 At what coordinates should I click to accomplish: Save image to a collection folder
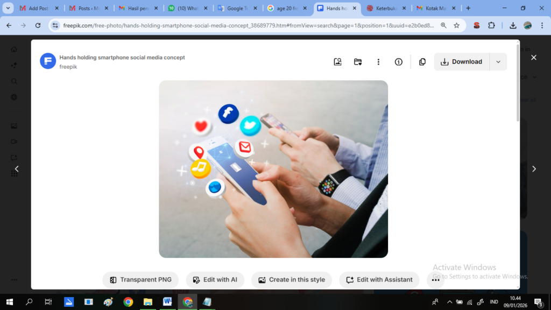(358, 62)
